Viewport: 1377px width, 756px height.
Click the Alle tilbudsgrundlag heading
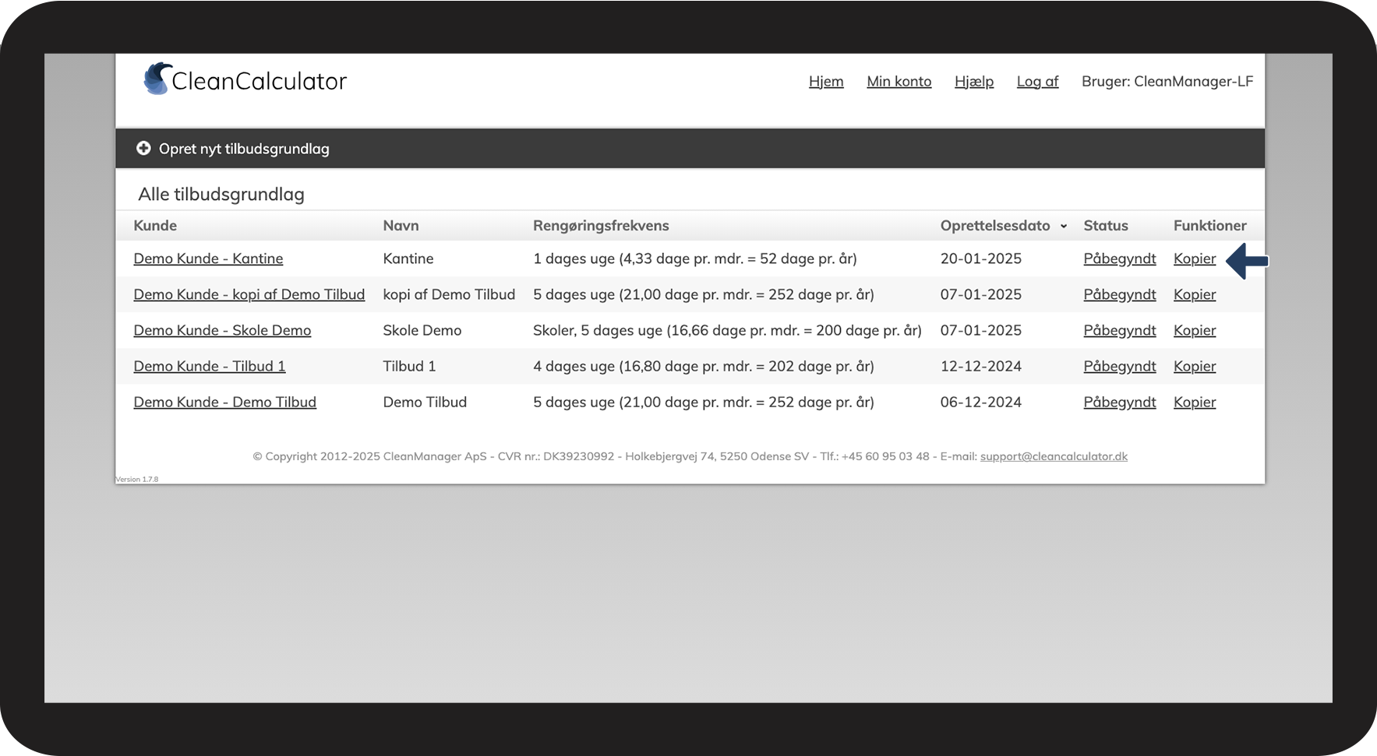point(221,195)
